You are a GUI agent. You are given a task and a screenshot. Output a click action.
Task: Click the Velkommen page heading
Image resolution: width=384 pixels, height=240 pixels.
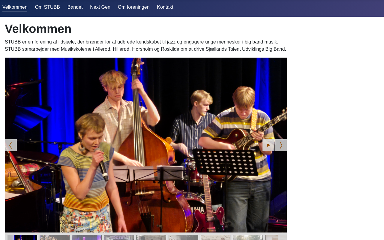pos(38,29)
